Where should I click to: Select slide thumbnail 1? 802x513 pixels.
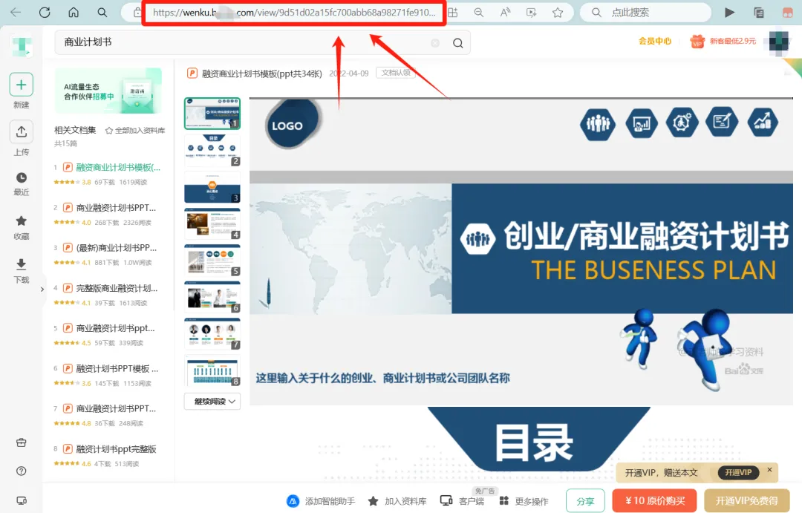(212, 113)
